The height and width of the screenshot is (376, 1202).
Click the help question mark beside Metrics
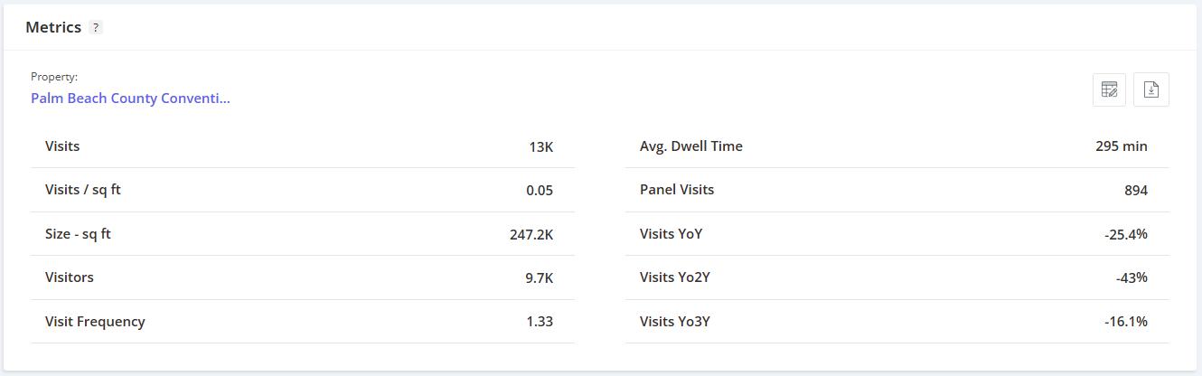point(96,28)
